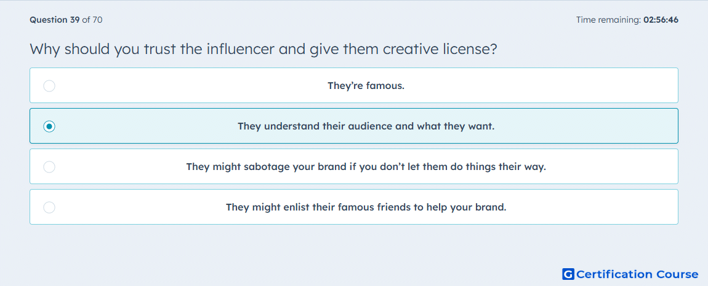The height and width of the screenshot is (286, 708).
Task: Click the 02:56:46 countdown timer
Action: click(661, 20)
